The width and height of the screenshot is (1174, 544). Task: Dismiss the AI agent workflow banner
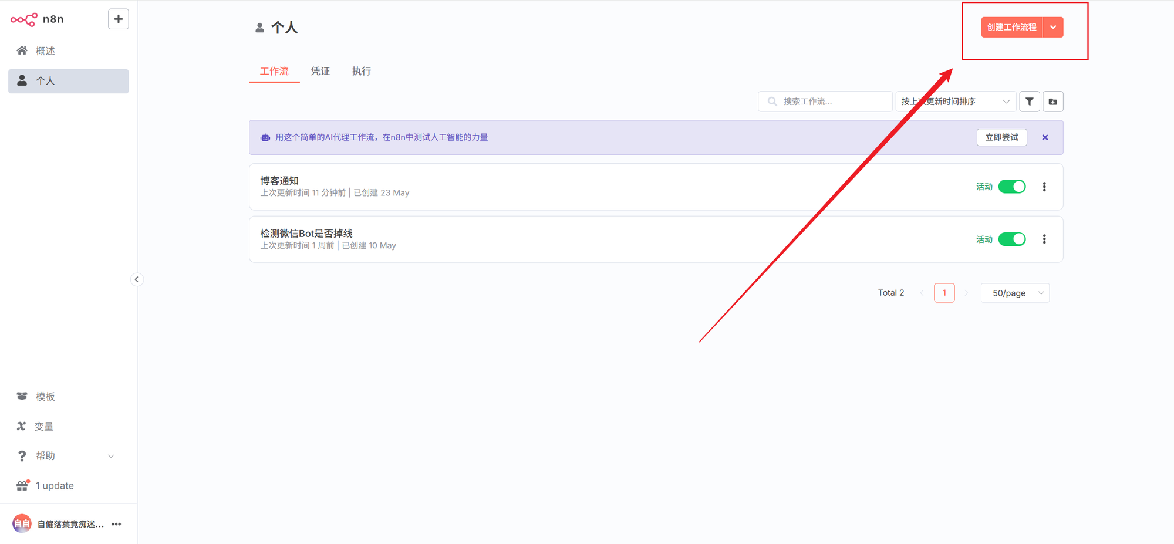[1045, 137]
